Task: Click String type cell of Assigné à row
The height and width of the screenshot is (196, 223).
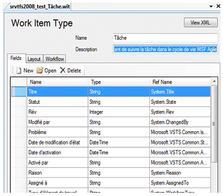Action: 119,183
